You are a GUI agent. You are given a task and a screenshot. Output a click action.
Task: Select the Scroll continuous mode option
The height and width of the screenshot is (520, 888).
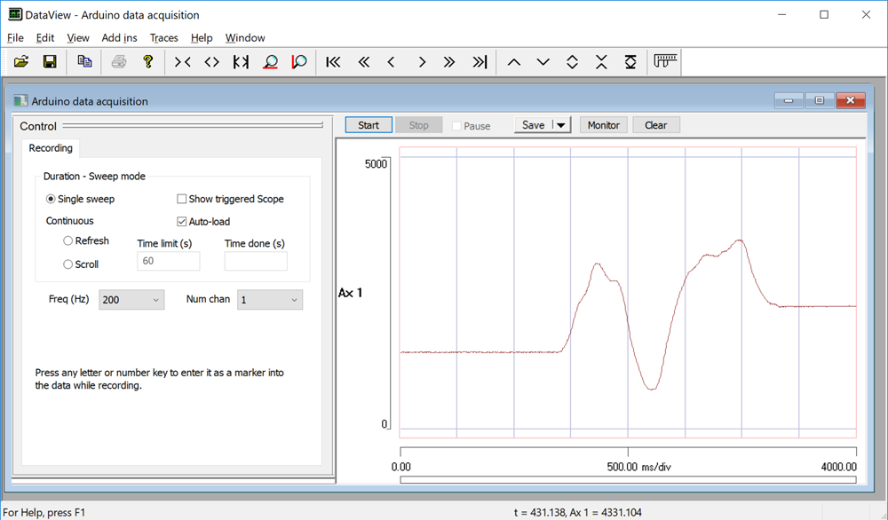68,264
